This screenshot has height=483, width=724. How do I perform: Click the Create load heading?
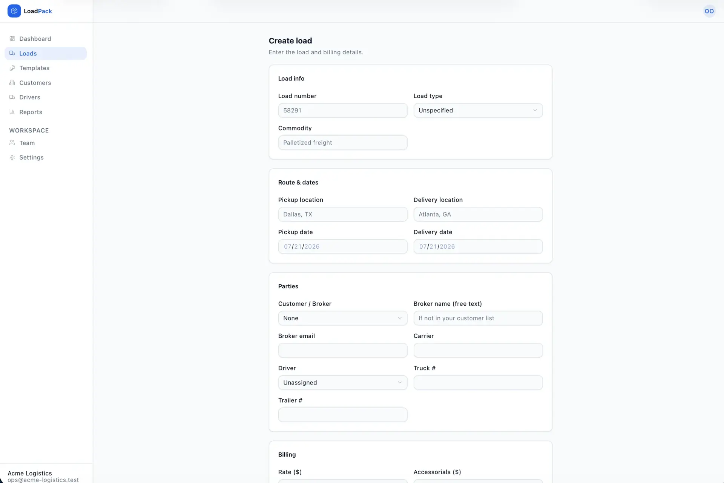click(x=290, y=40)
